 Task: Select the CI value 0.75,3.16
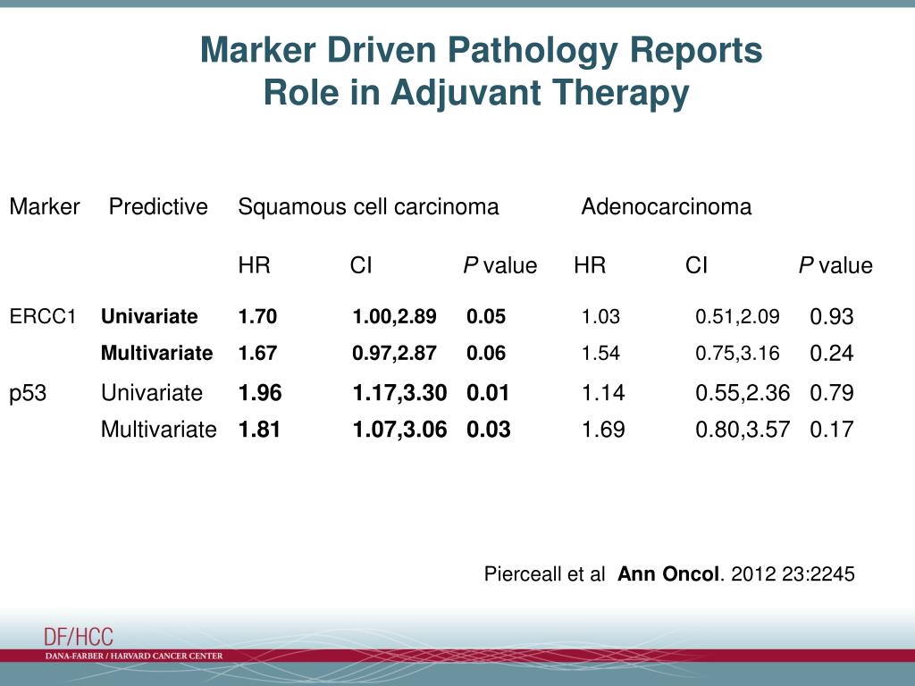point(737,353)
